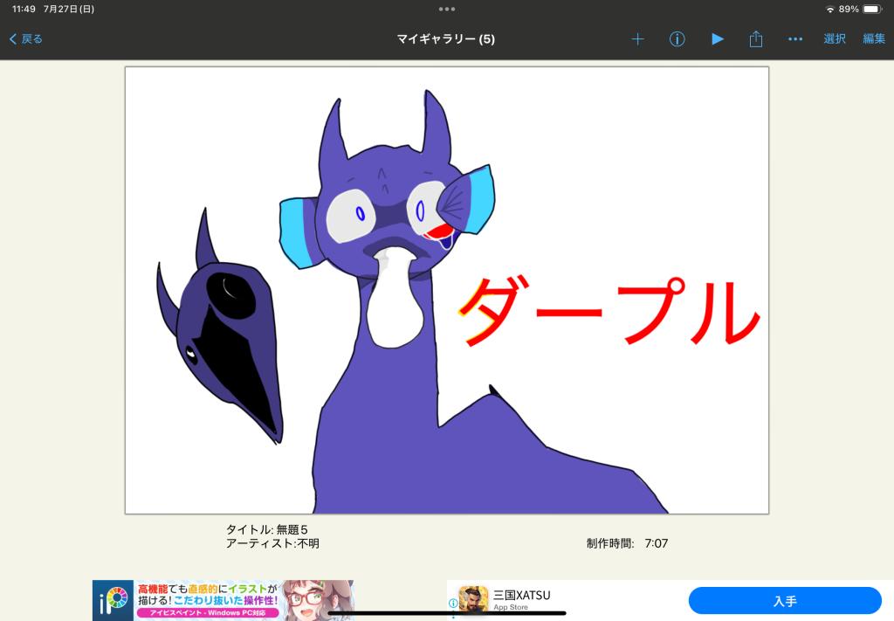Open artwork info with the circled i icon
This screenshot has height=621, width=894.
pos(677,39)
